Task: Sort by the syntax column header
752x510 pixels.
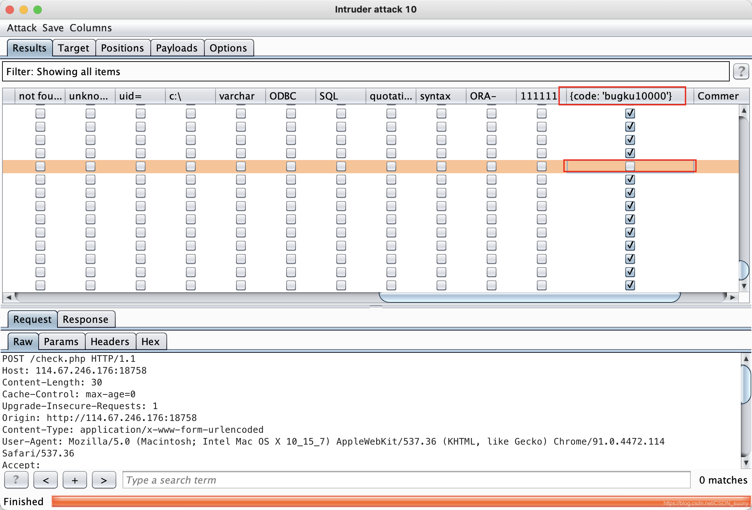Action: tap(441, 96)
